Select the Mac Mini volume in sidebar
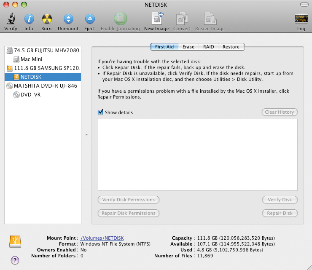312x270 pixels. click(x=31, y=59)
